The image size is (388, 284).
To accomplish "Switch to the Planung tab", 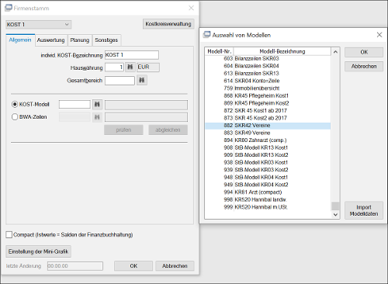I will [80, 40].
